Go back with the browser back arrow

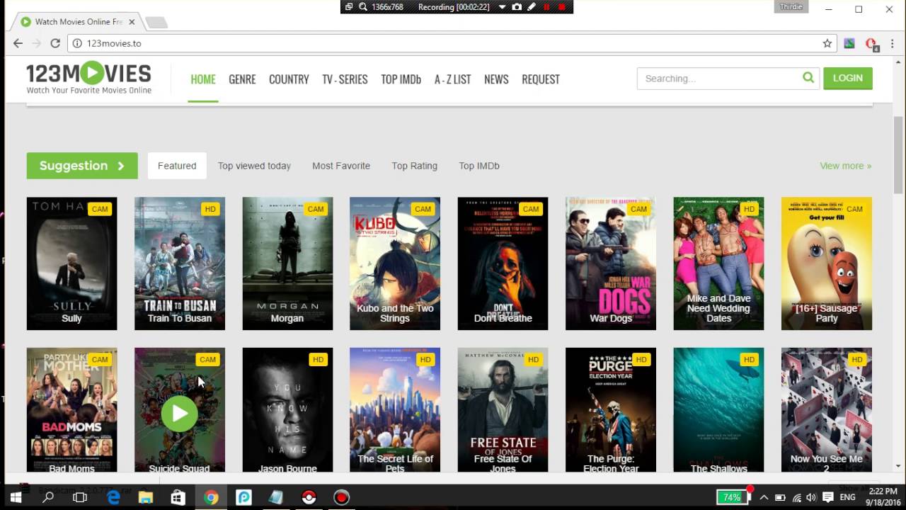pos(18,43)
